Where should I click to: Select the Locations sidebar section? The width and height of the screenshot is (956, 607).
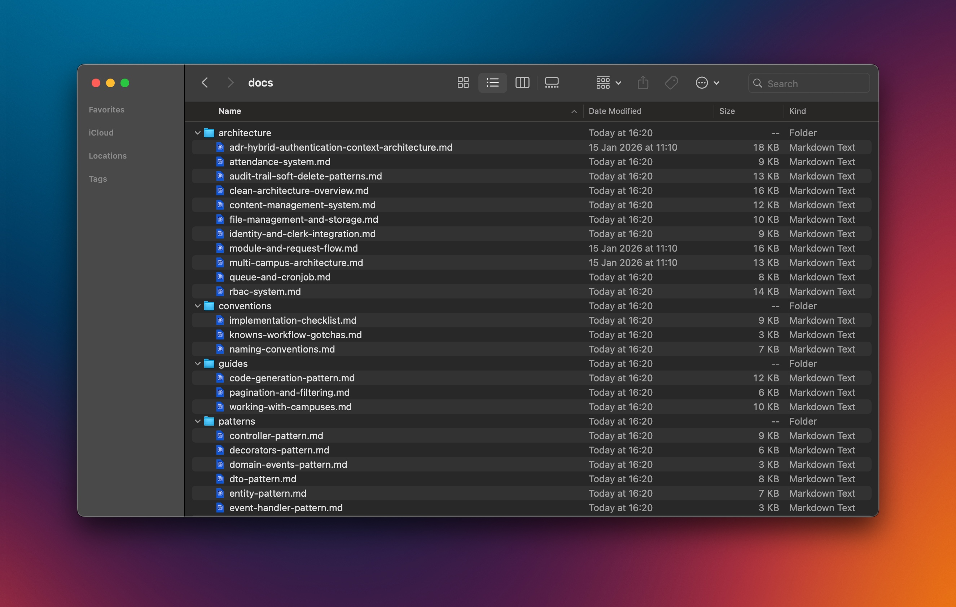click(x=108, y=155)
